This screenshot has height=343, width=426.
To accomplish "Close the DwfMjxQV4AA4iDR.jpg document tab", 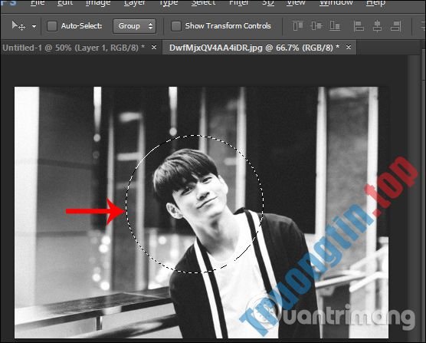I will (349, 48).
